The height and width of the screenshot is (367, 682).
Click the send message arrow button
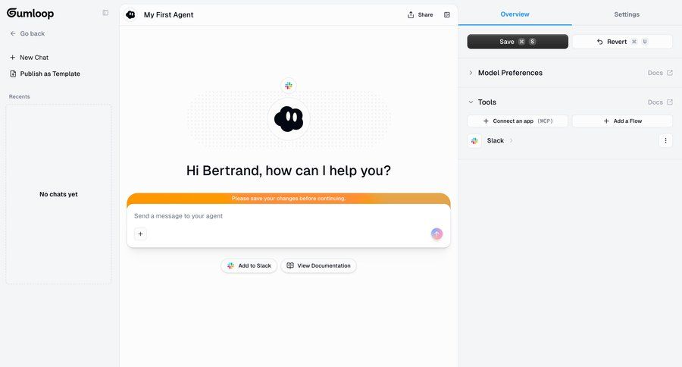436,234
